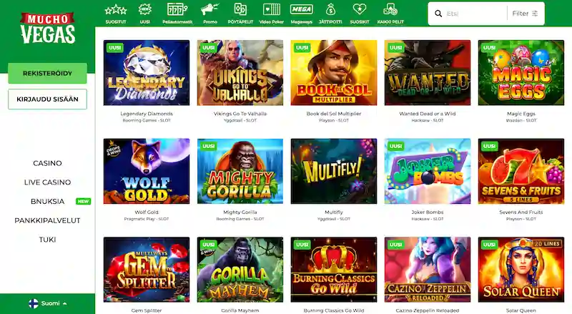Click the Mucho Vegas logo
The height and width of the screenshot is (314, 572).
tap(47, 28)
